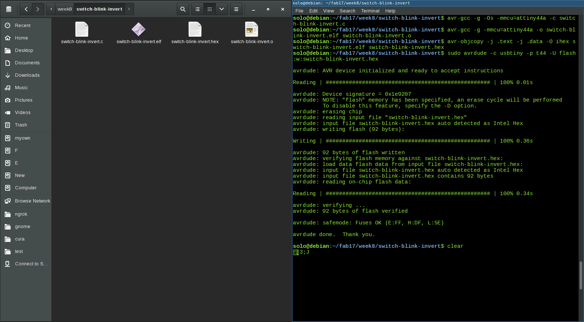Open gnome bookmark folder
This screenshot has width=584, height=322.
26,227
